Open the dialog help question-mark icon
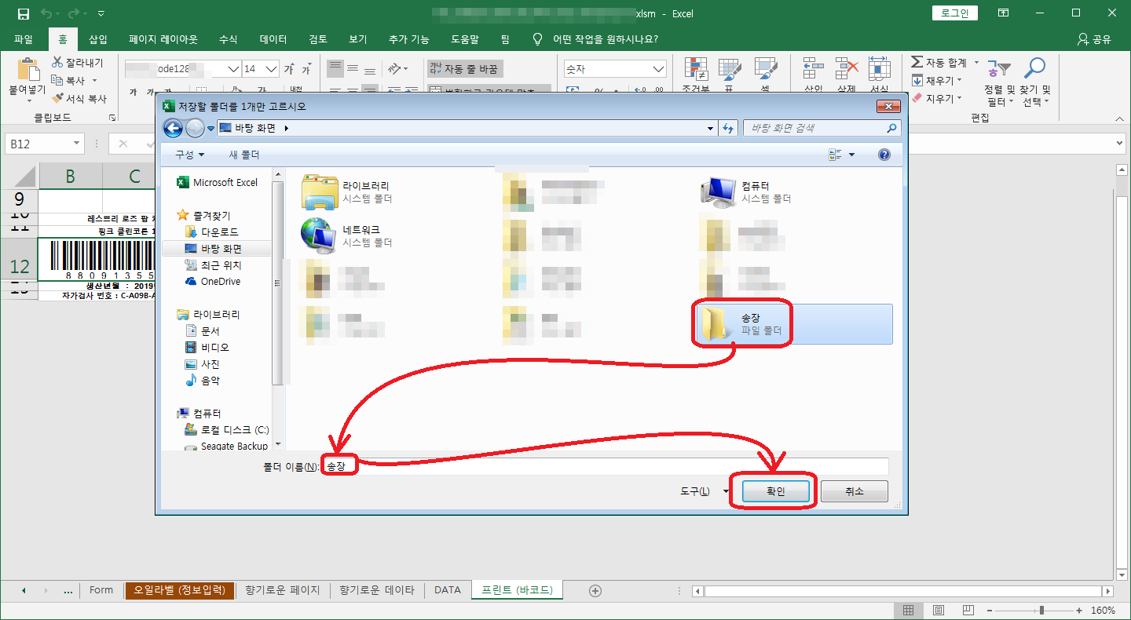Image resolution: width=1131 pixels, height=620 pixels. coord(884,155)
